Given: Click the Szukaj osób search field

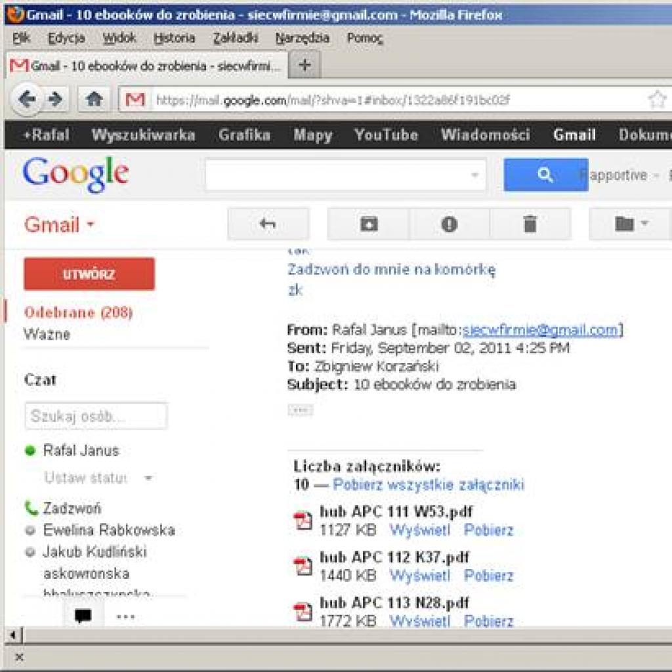Looking at the screenshot, I should click(x=96, y=415).
